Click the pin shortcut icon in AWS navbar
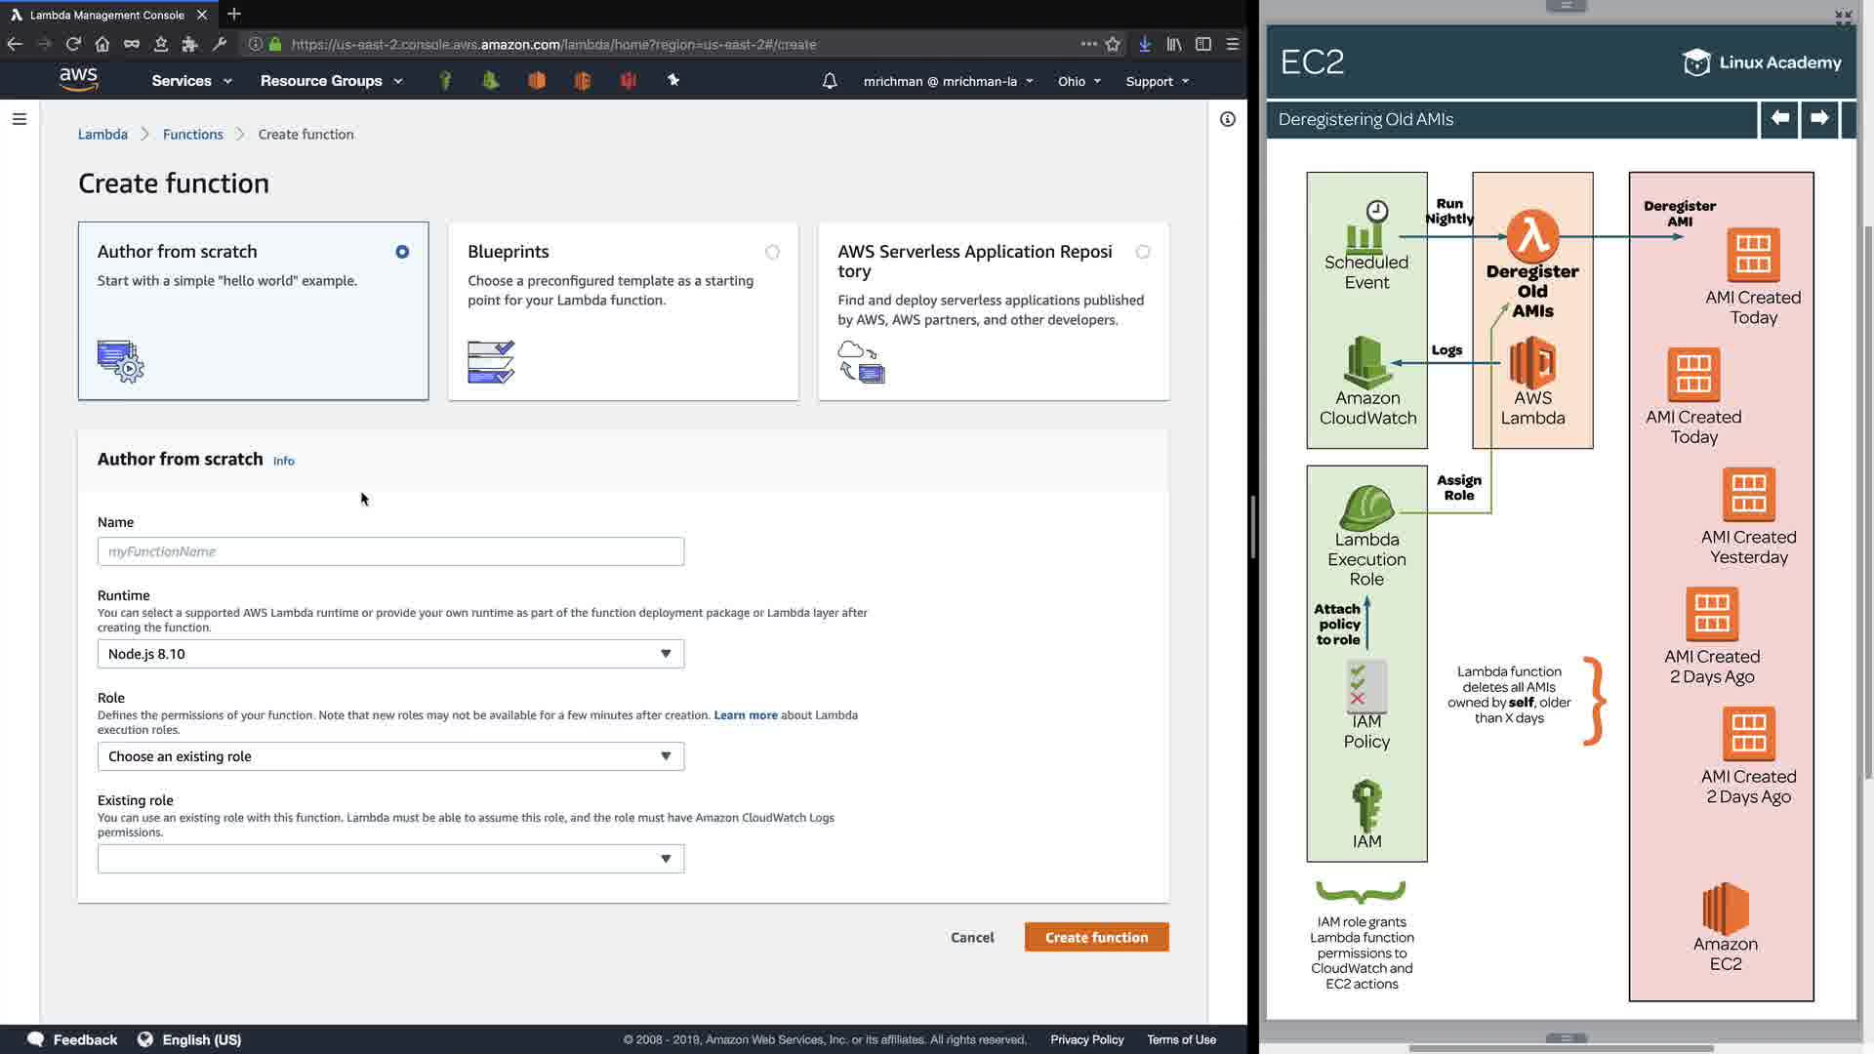This screenshot has height=1054, width=1874. 673,80
